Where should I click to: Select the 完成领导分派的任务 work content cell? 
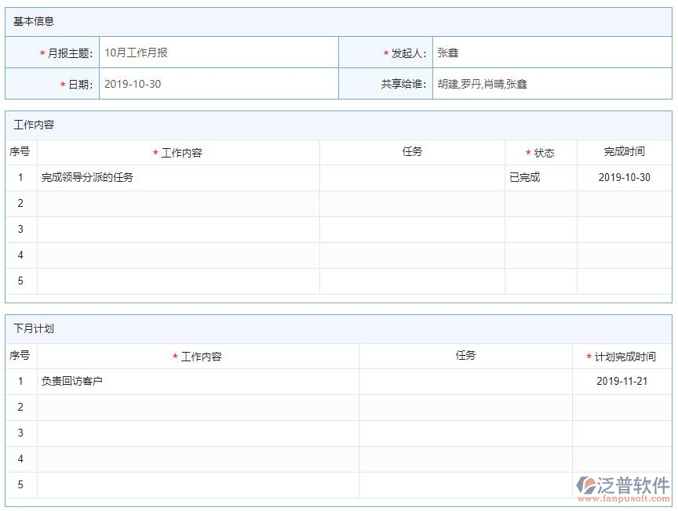coord(178,177)
